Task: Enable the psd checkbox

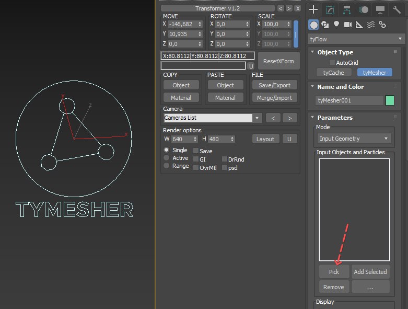Action: pos(225,167)
